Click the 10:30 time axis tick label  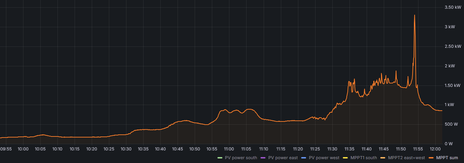126,149
